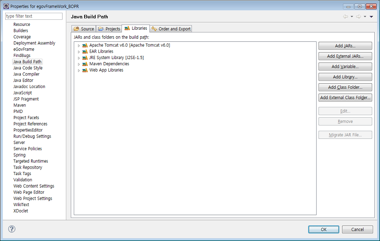Click the JRE System Library icon
380x241 pixels.
[x=85, y=58]
